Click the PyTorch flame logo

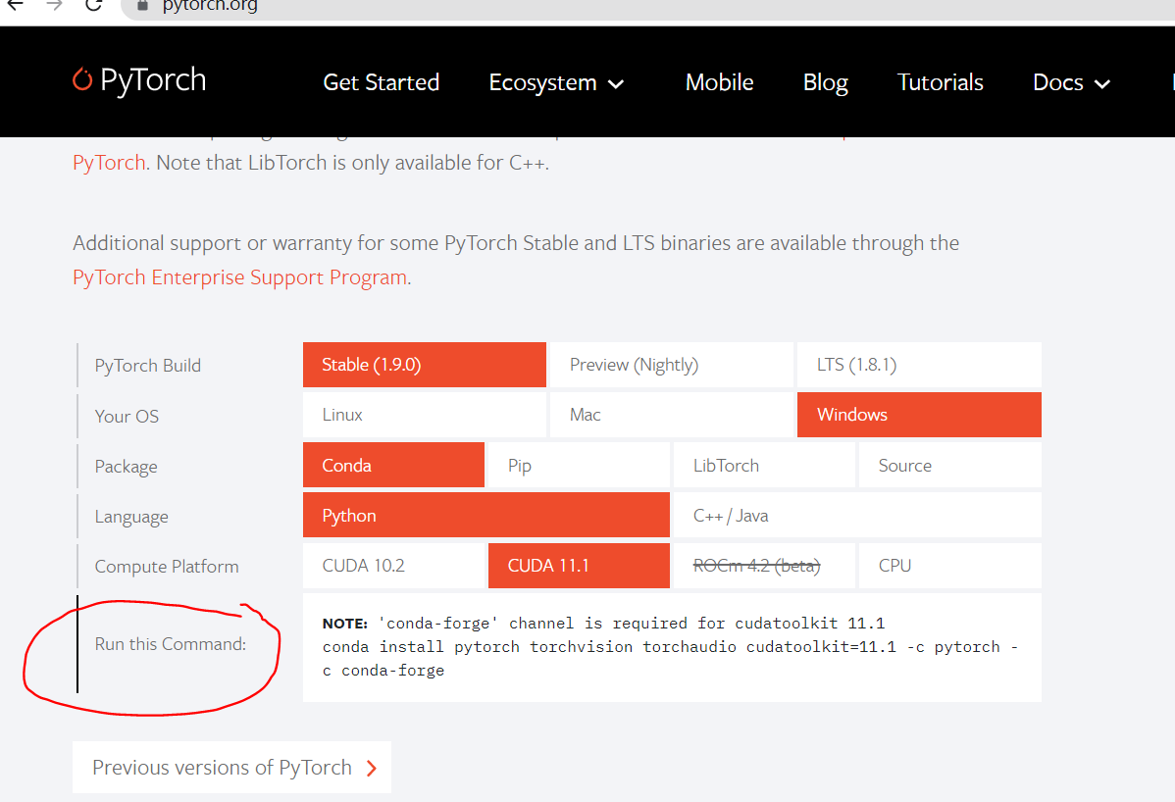point(81,79)
